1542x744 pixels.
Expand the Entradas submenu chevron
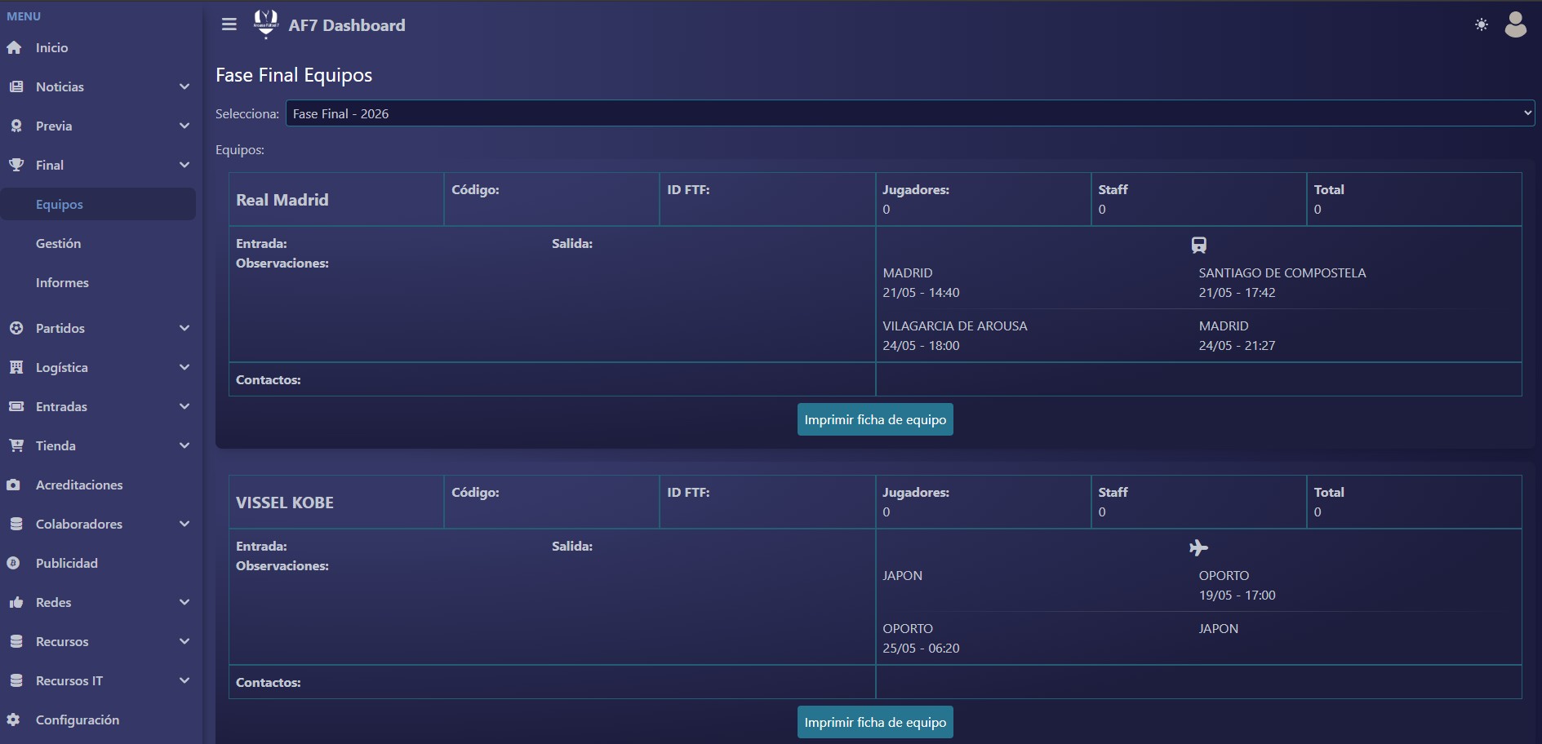184,406
